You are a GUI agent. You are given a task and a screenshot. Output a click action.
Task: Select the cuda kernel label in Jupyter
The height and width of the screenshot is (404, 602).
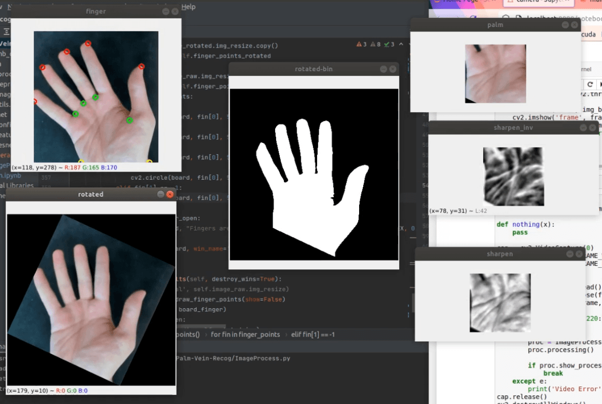point(590,34)
